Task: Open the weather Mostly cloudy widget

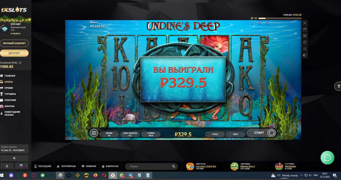Action: pyautogui.click(x=284, y=175)
